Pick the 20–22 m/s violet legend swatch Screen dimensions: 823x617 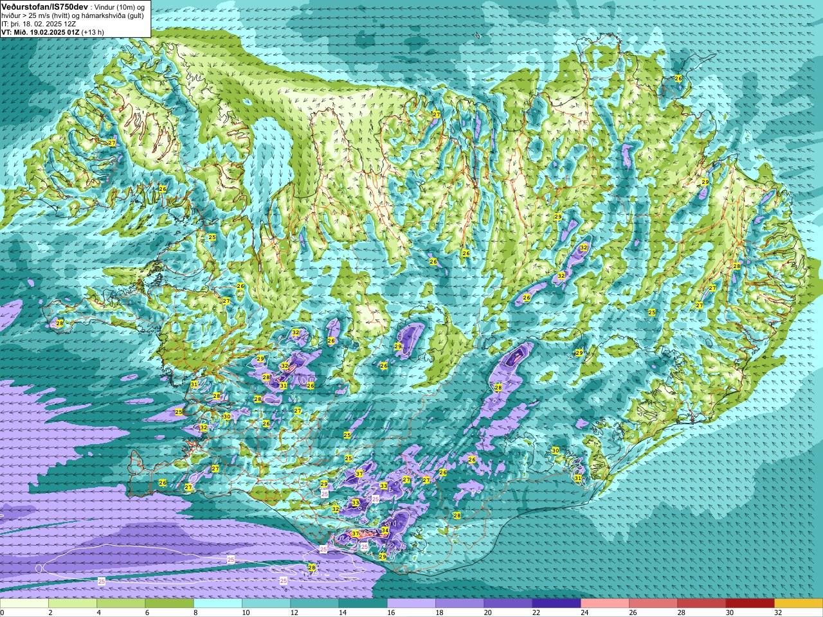(x=508, y=604)
